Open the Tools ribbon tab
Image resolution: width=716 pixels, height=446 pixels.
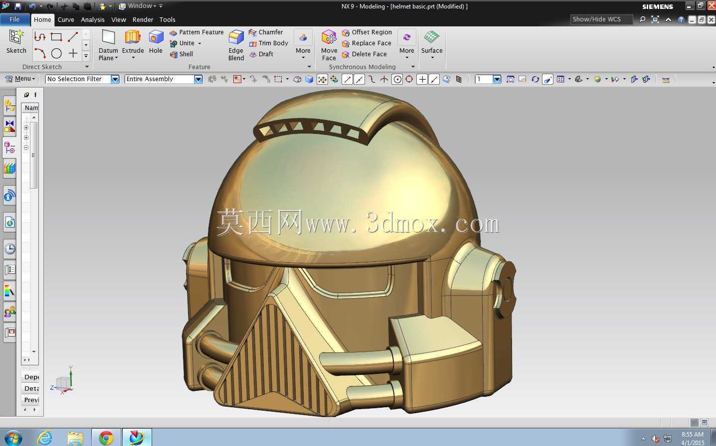(x=168, y=20)
